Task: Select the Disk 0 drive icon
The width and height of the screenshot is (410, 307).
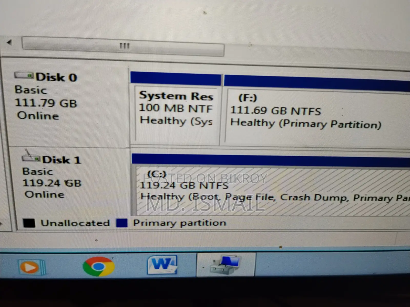Action: [24, 75]
